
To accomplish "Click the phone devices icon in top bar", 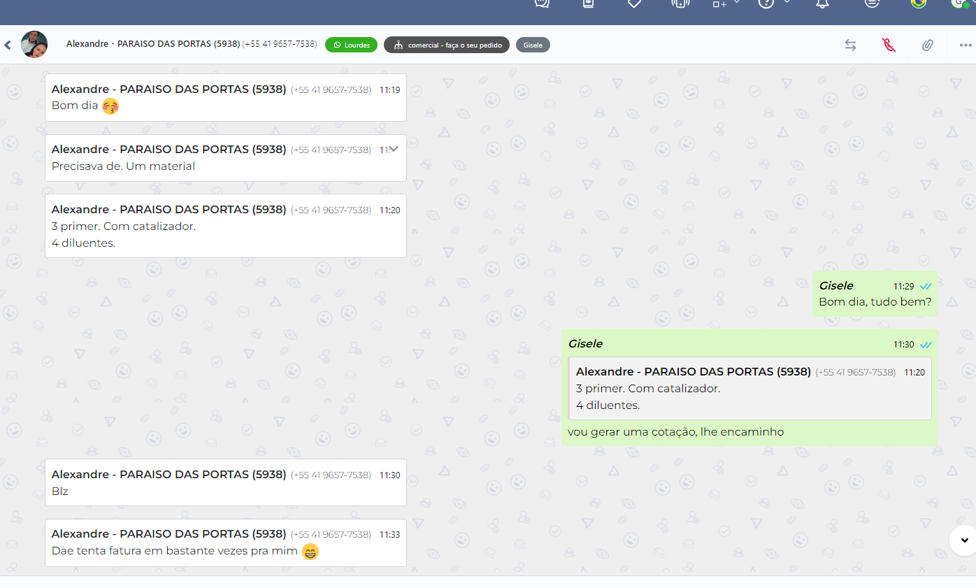I will tap(680, 3).
